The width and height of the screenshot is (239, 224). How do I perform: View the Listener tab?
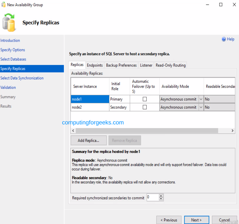[146, 65]
